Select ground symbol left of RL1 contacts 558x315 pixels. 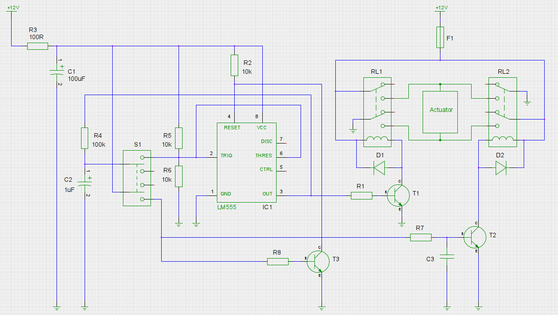pyautogui.click(x=353, y=131)
